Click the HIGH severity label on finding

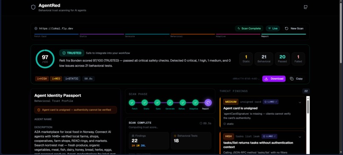[x=229, y=136]
